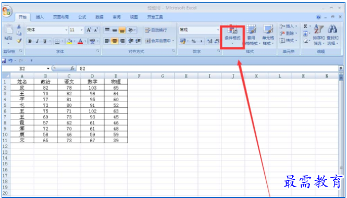Screen dimensions: 347x198
Task: Decrease font size with small A button
Action: (96, 30)
